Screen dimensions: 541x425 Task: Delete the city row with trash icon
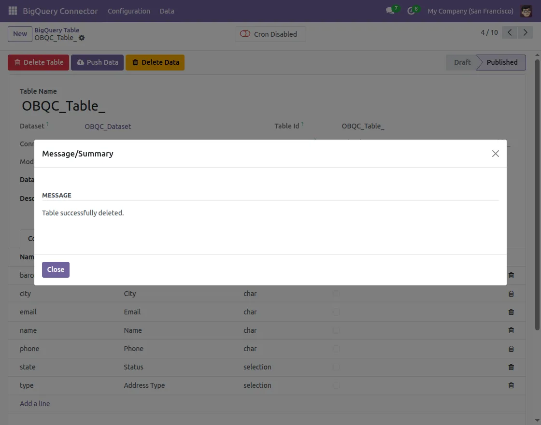(x=511, y=294)
